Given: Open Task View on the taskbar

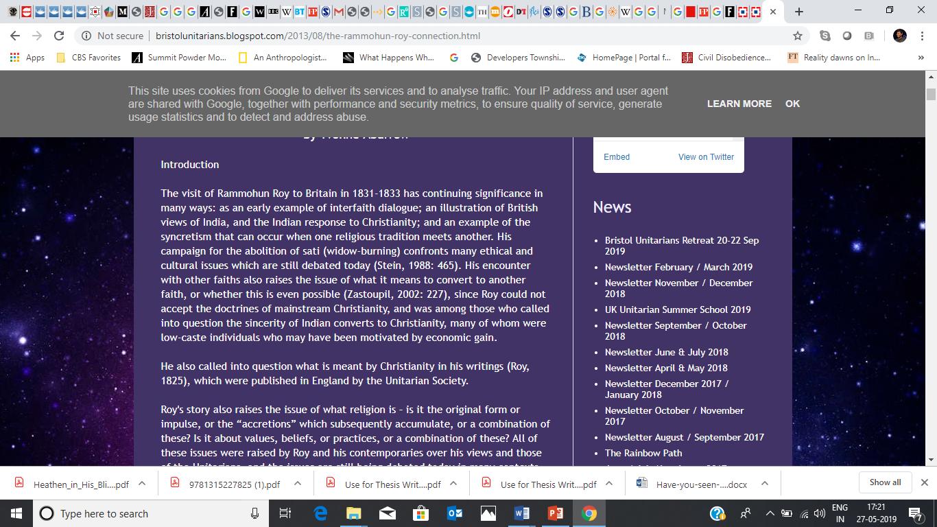Looking at the screenshot, I should point(285,513).
